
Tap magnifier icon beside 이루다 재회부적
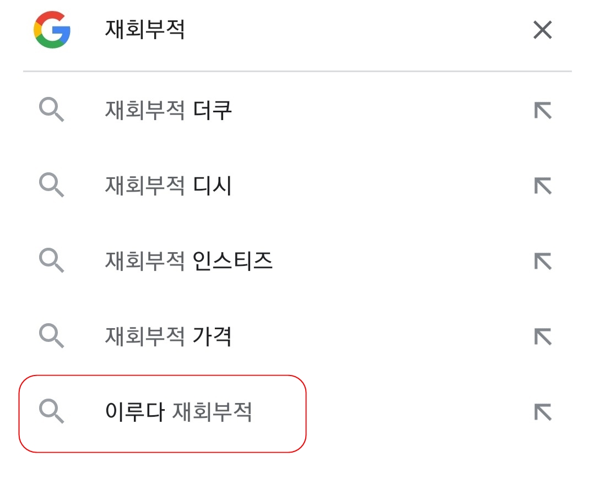click(52, 412)
